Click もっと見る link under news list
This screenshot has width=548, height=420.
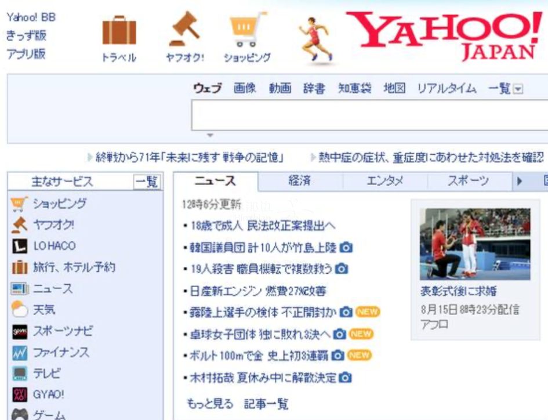click(x=210, y=404)
